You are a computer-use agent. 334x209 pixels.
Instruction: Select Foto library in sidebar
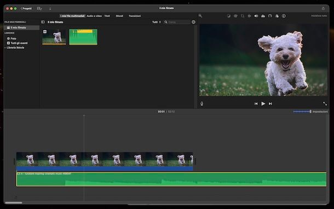coord(11,38)
